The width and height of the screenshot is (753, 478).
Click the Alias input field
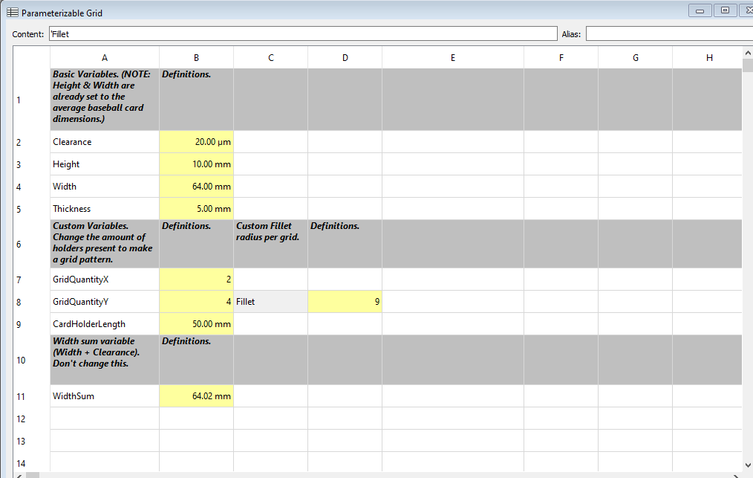(669, 33)
